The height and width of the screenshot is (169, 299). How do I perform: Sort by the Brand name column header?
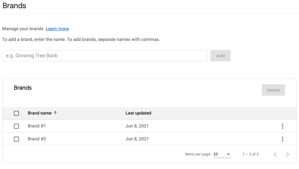click(39, 113)
